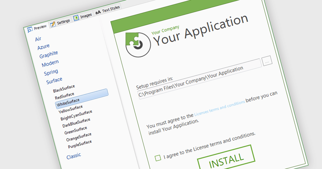Open the Text Styles tab
This screenshot has width=322, height=169.
click(111, 9)
